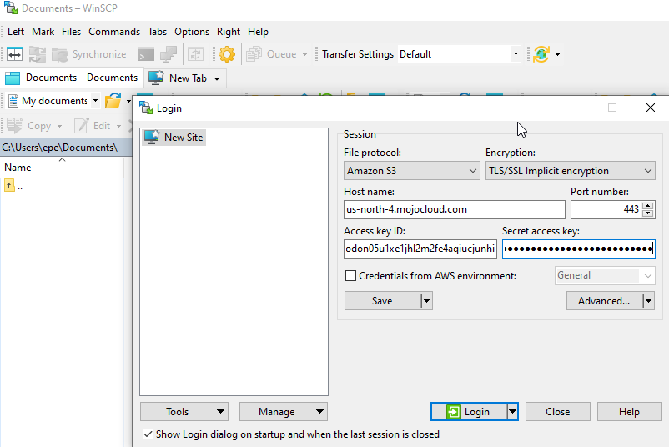The image size is (669, 447).
Task: Click the Preferences gear icon
Action: click(x=227, y=54)
